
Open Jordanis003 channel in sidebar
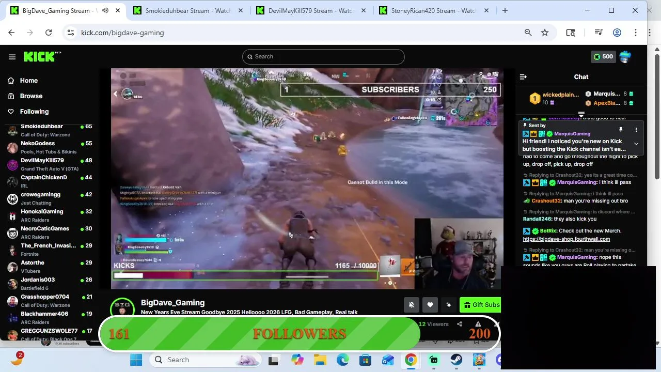pos(50,284)
